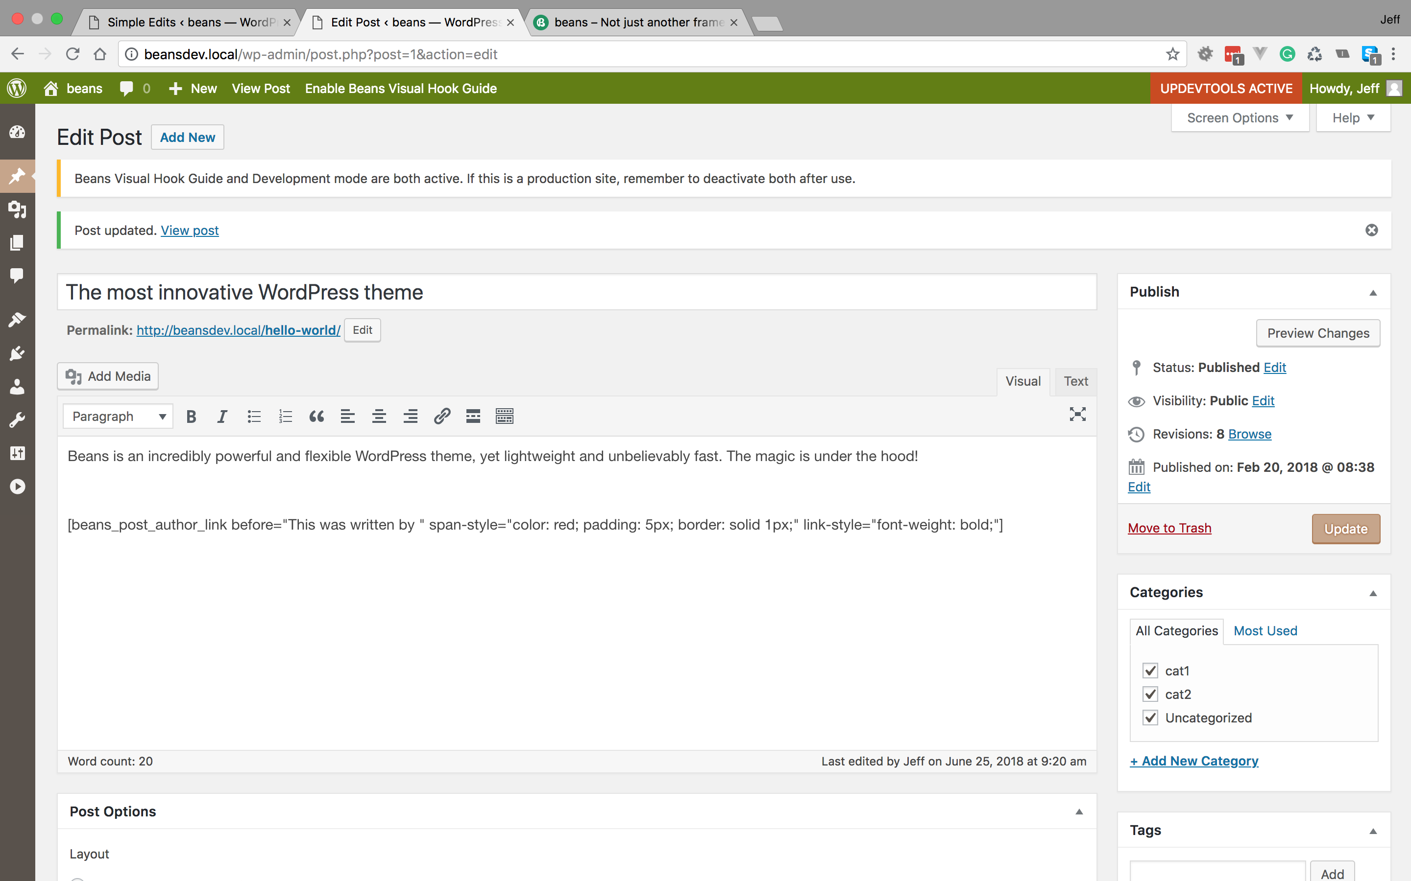Select the All Categories tab
Screen dimensions: 1411x881
(1177, 630)
